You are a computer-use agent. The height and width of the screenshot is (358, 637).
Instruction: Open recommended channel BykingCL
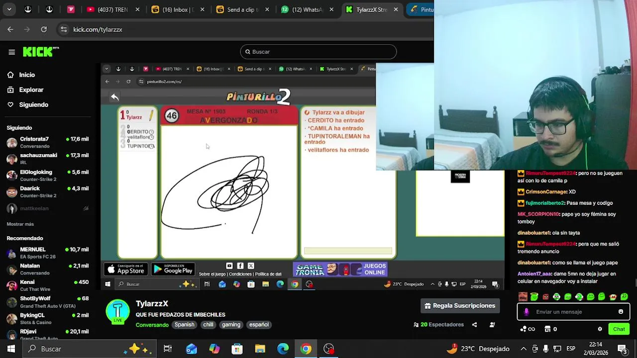48,318
